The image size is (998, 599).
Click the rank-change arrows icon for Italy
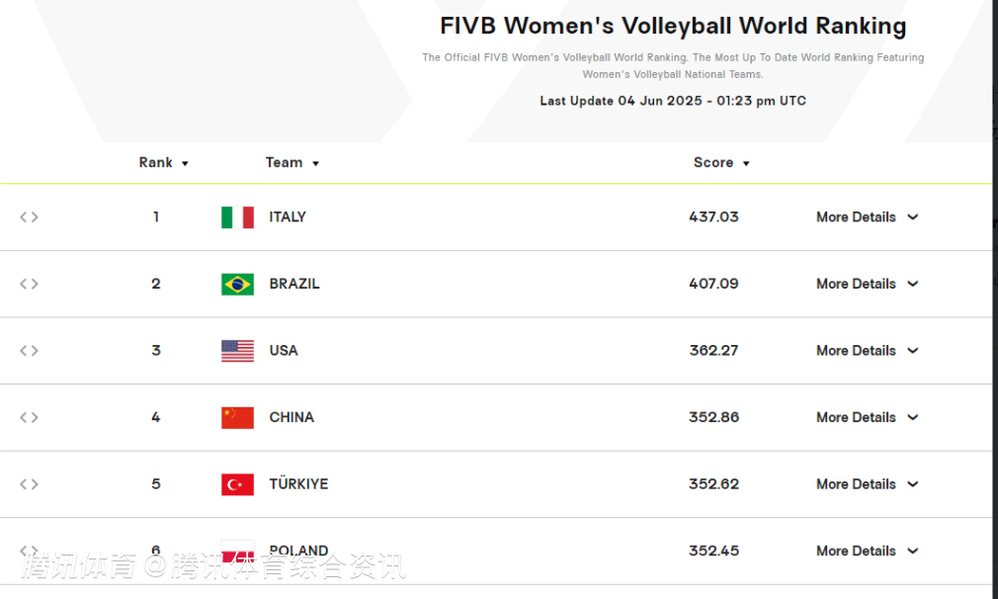coord(29,217)
